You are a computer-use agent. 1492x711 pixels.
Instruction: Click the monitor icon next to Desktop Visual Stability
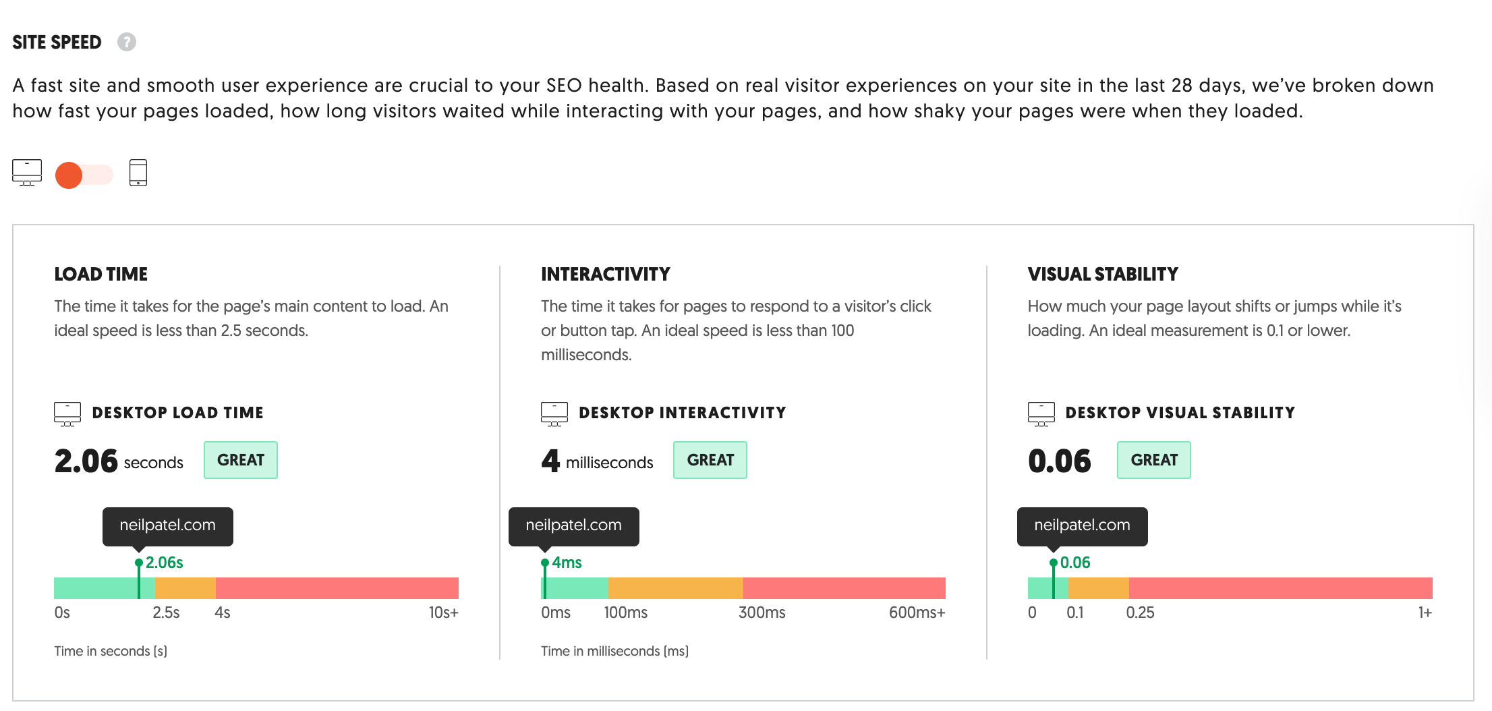click(x=1041, y=414)
